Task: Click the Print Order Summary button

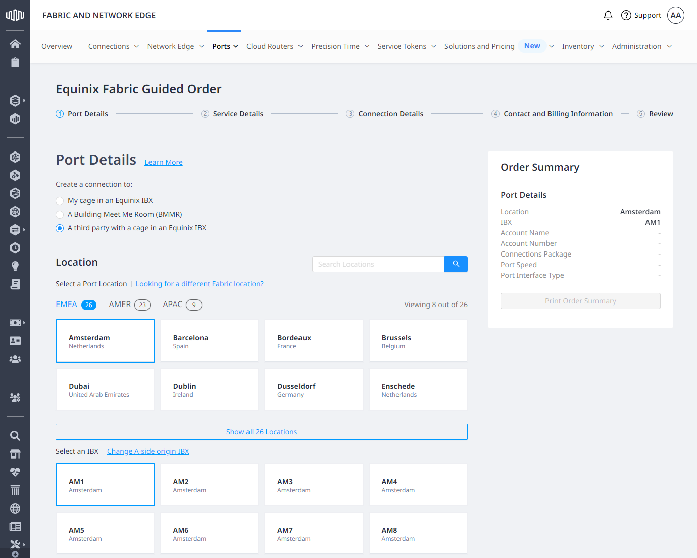Action: pos(580,301)
